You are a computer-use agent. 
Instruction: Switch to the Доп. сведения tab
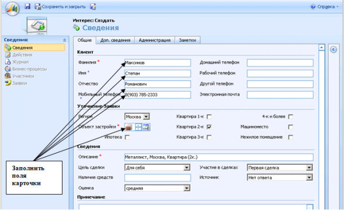click(x=115, y=40)
